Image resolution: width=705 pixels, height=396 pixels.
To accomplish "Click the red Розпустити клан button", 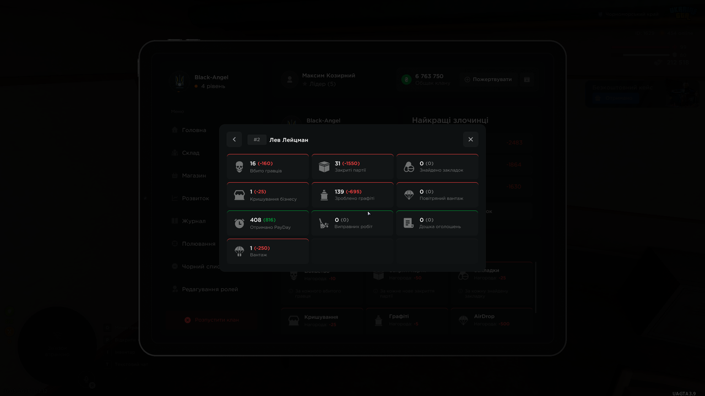I will pyautogui.click(x=211, y=320).
